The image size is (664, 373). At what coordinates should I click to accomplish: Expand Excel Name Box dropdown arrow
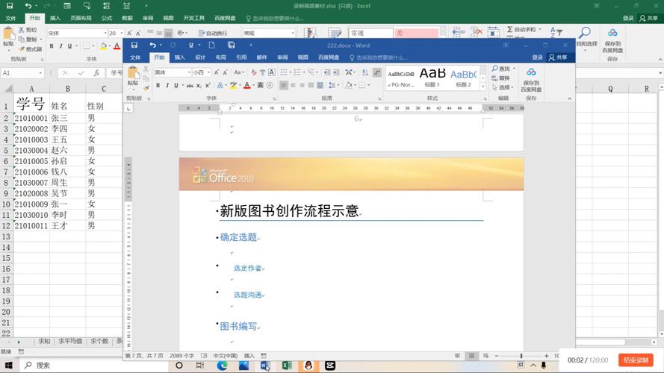tap(40, 73)
